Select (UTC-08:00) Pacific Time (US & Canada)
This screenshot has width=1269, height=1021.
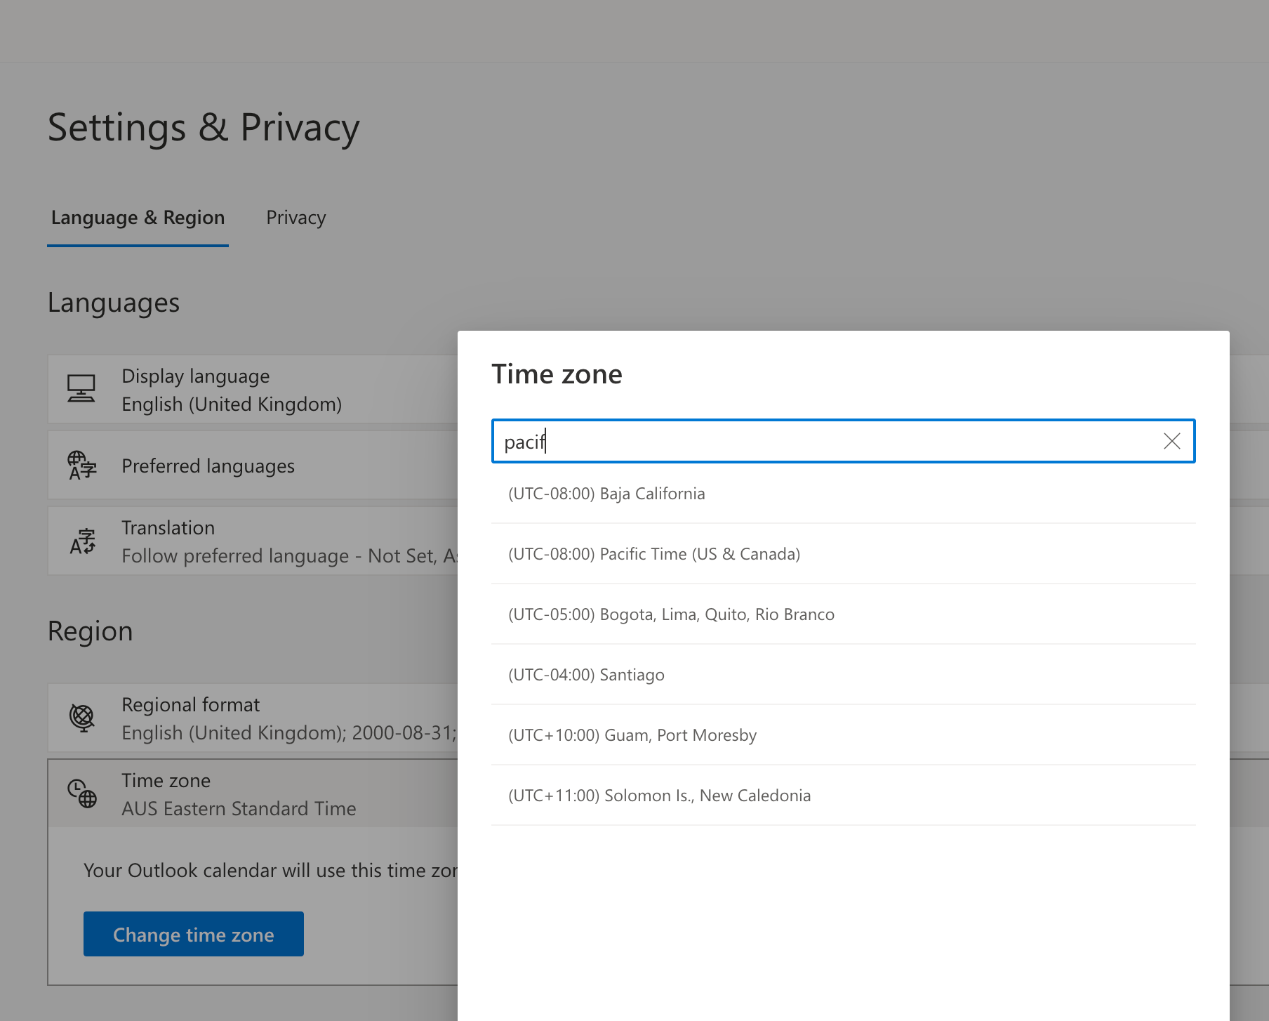[653, 553]
